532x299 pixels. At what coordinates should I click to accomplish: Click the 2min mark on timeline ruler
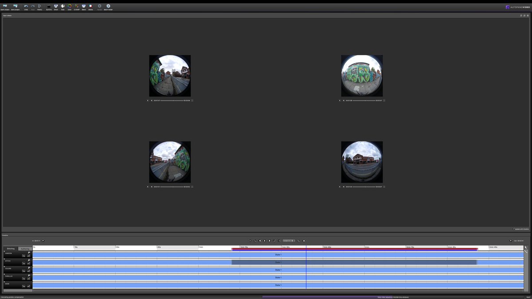tap(367, 247)
